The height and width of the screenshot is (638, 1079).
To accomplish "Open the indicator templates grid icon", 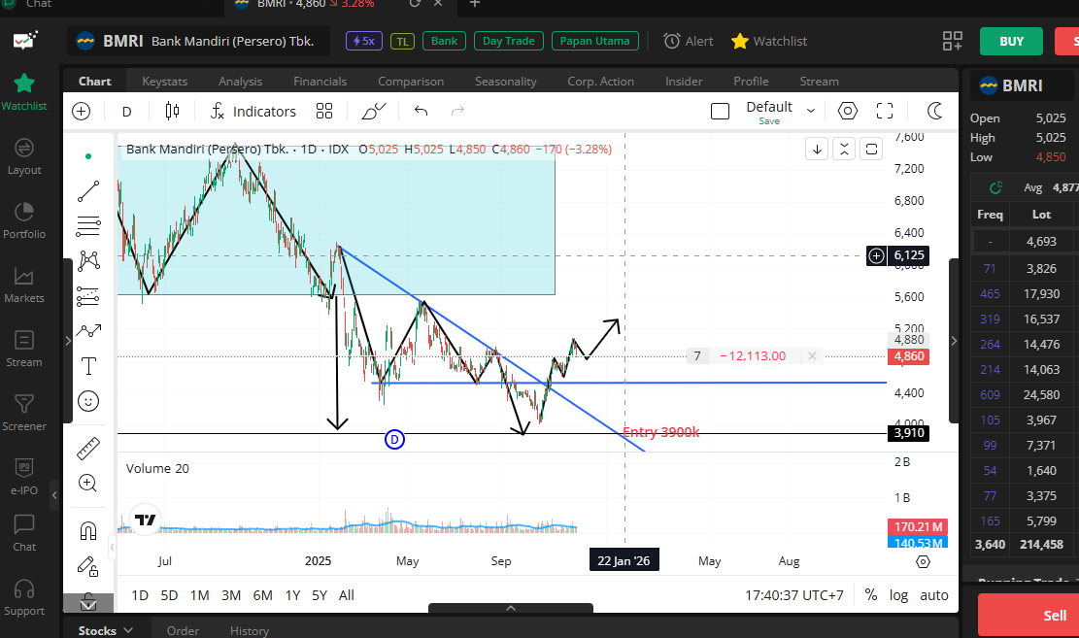I will 324,111.
